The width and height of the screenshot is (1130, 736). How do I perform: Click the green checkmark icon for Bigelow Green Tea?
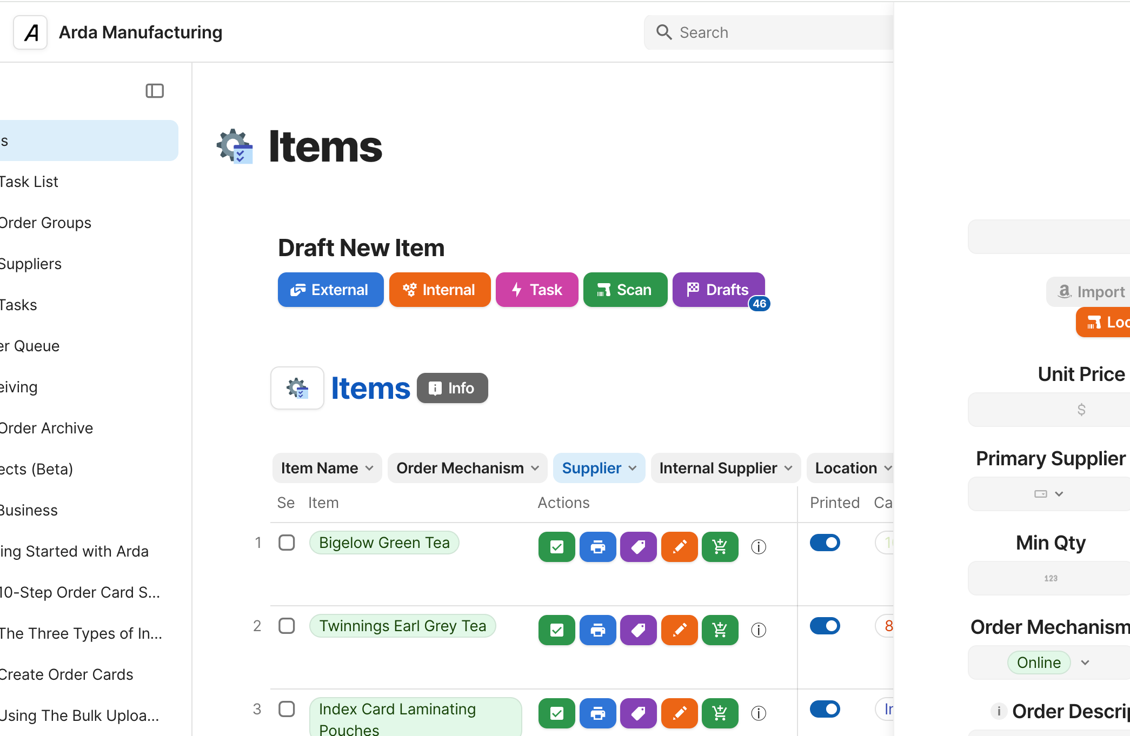point(556,547)
